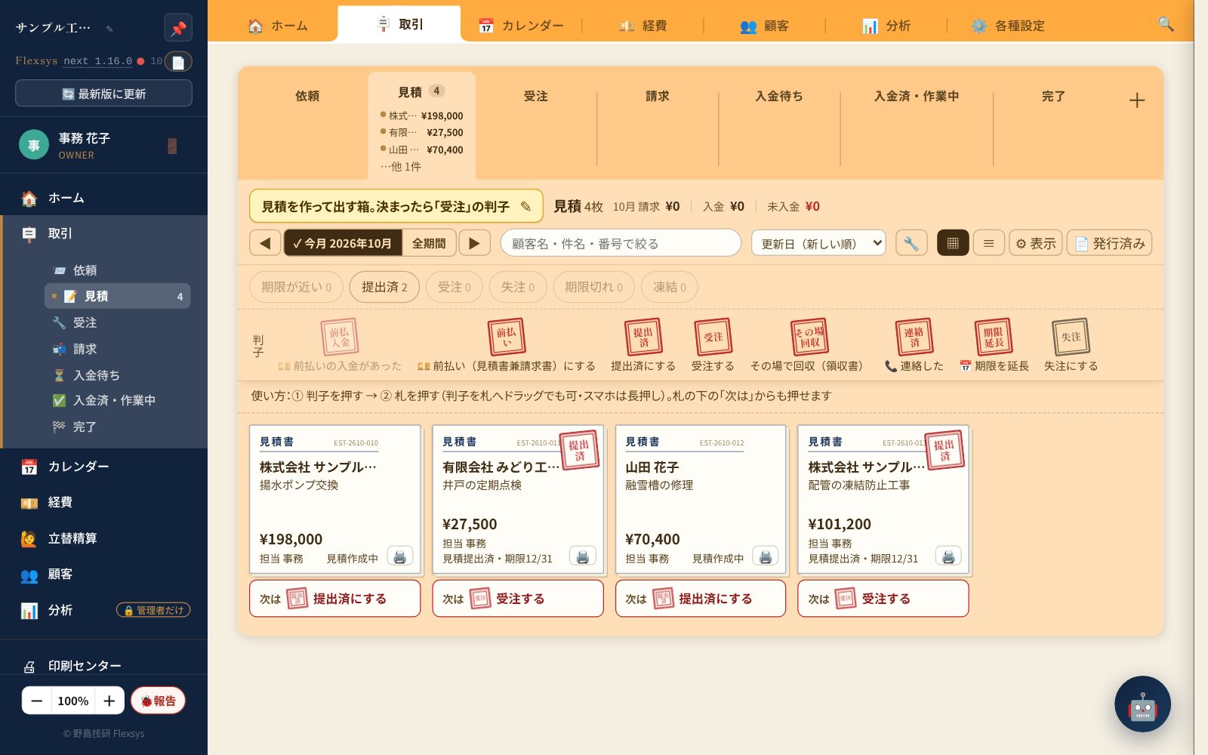Image resolution: width=1208 pixels, height=755 pixels.
Task: Open the wrench tool settings button
Action: [x=911, y=243]
